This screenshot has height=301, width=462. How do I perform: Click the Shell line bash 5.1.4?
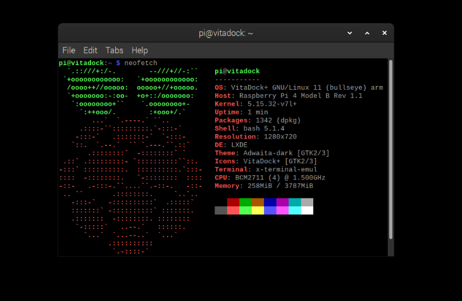point(249,128)
